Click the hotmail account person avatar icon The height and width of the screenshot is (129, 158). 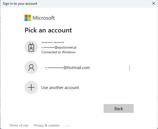click(x=31, y=67)
